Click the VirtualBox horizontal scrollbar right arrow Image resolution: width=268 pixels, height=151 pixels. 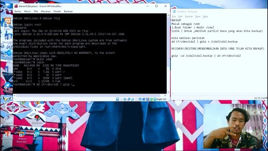pyautogui.click(x=165, y=95)
